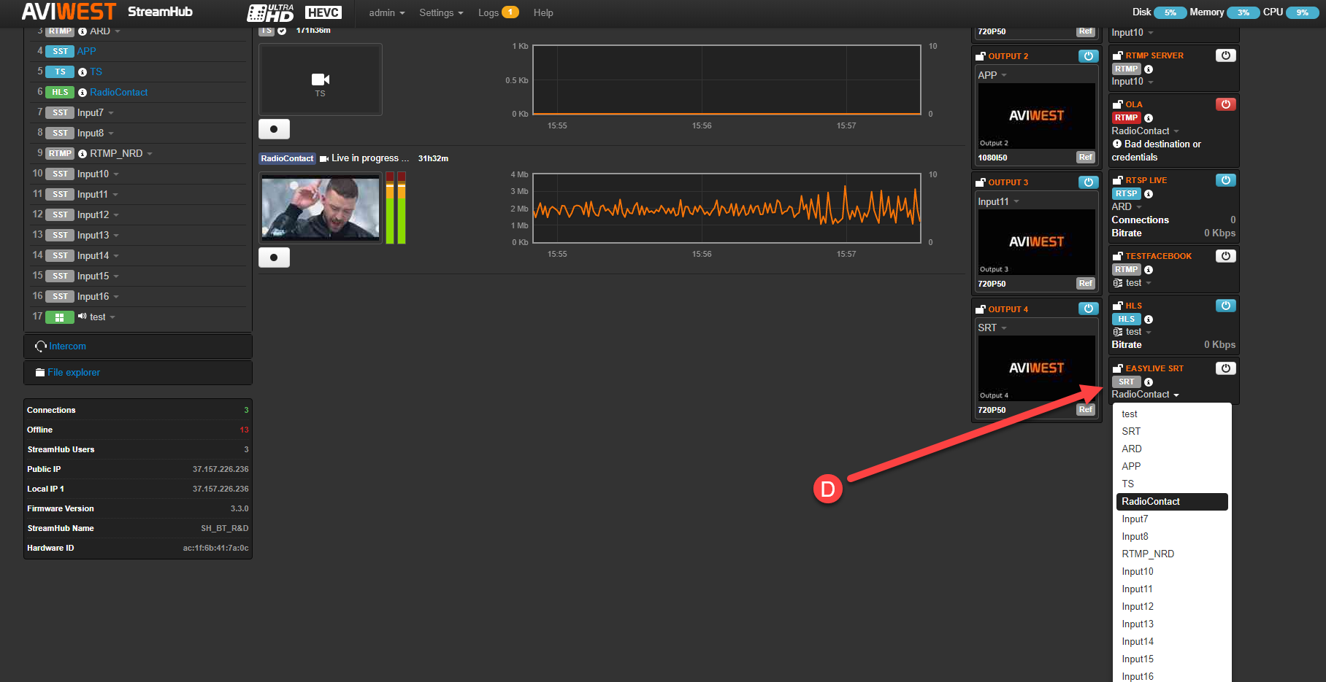Click unlock icon beside EASYLIVE SRT
Image resolution: width=1326 pixels, height=682 pixels.
click(1117, 368)
